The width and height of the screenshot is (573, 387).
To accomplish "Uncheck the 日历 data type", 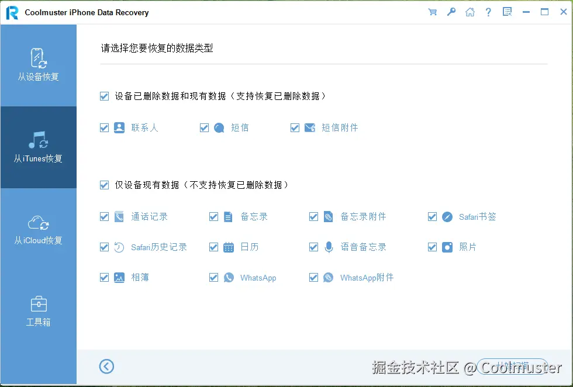I will pos(214,247).
